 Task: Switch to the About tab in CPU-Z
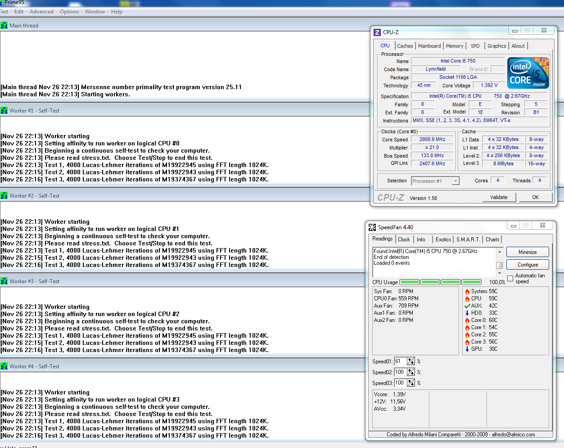click(x=518, y=46)
